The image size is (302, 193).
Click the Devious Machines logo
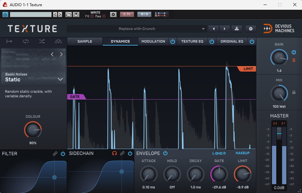pos(279,28)
